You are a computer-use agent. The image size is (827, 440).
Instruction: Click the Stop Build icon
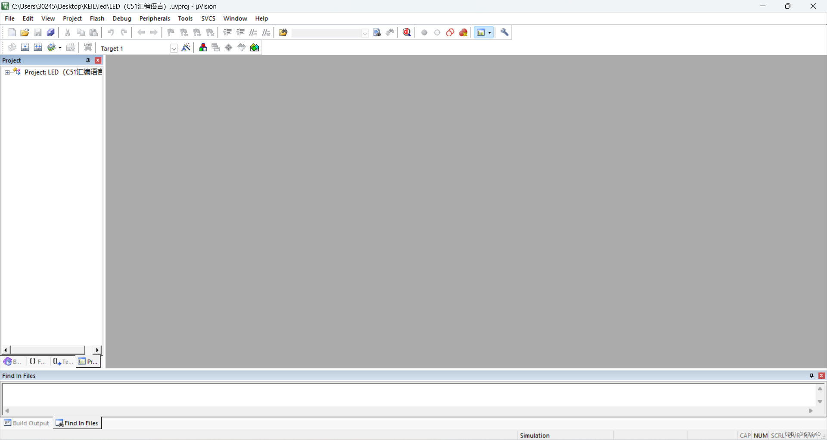tap(70, 47)
